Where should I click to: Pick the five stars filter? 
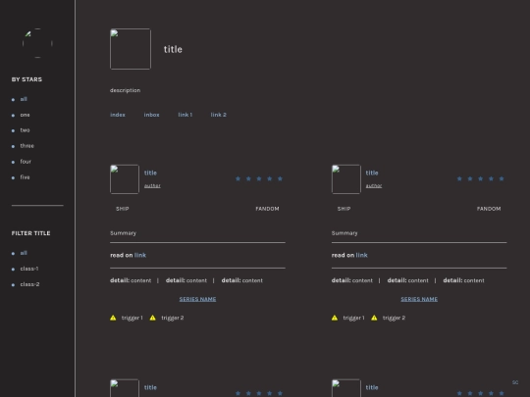pos(25,177)
